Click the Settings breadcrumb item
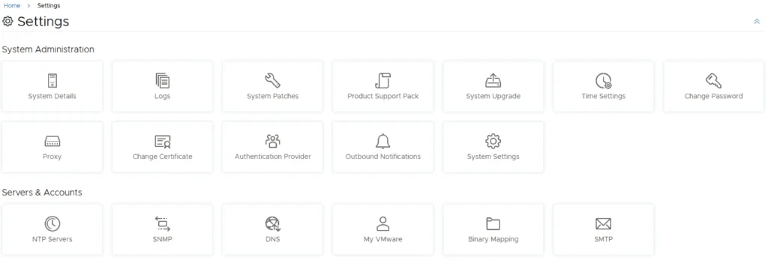 point(49,6)
